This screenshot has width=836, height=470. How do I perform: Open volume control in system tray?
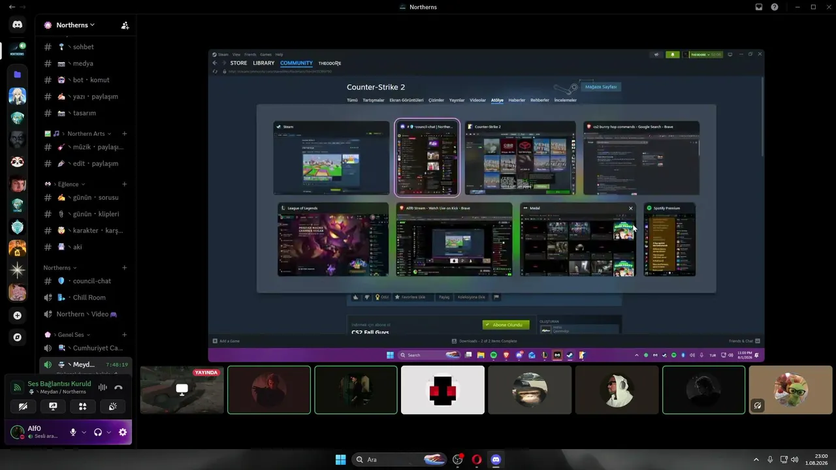pos(795,460)
